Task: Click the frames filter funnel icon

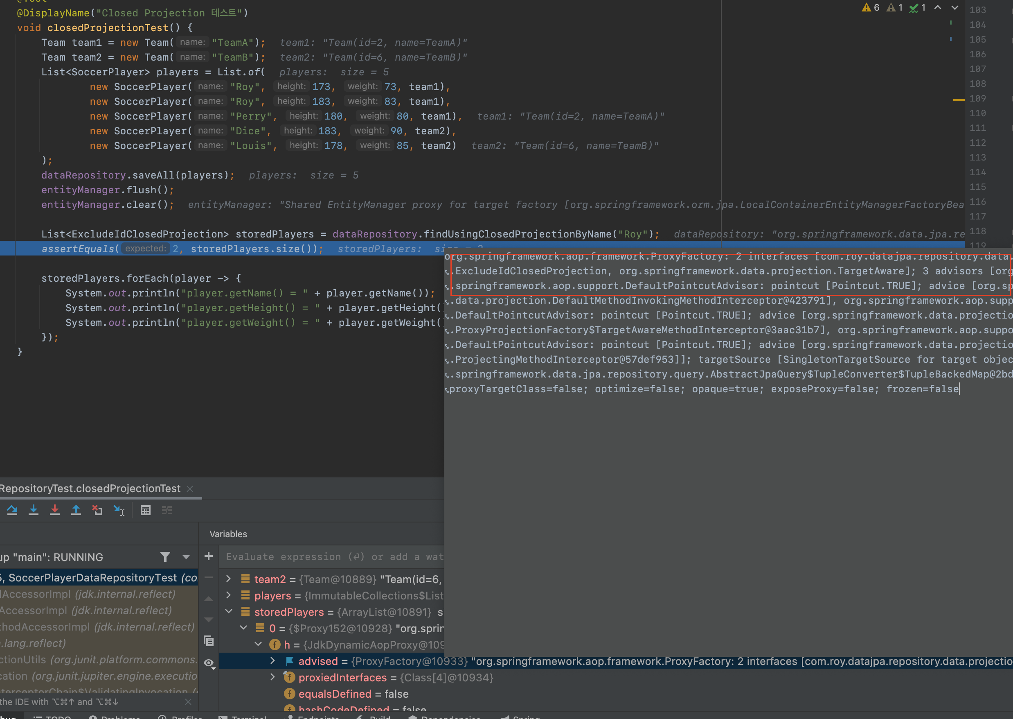Action: coord(165,557)
